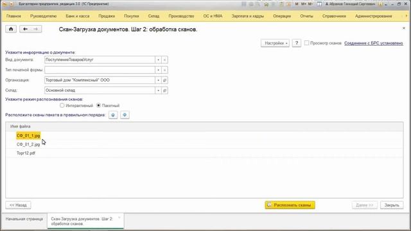Open the Зарплата и кадры section
This screenshot has height=231, width=411.
248,16
